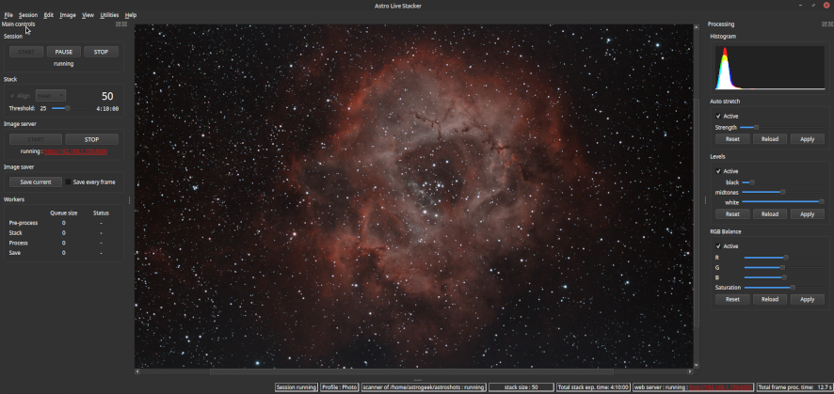Disable the Levels Active checkbox
Image resolution: width=834 pixels, height=394 pixels.
718,171
